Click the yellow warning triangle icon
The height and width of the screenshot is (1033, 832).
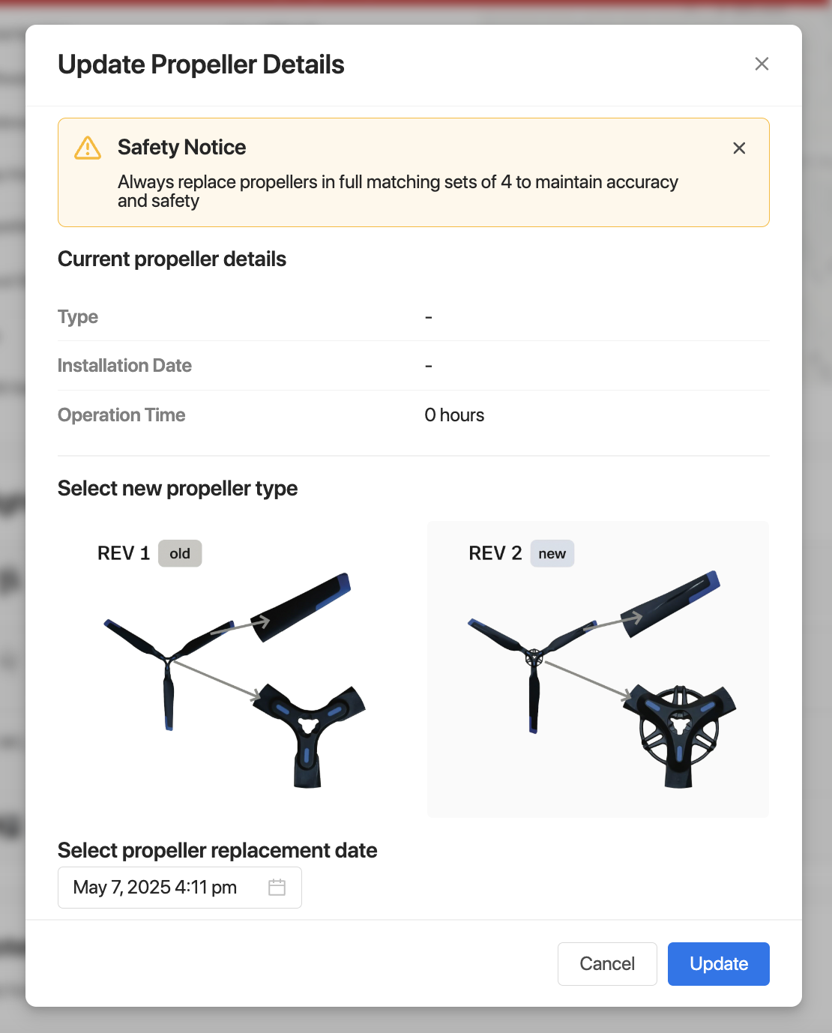coord(88,148)
